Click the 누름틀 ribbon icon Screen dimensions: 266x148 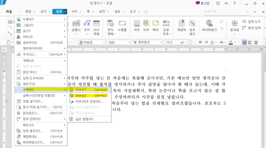[122, 26]
